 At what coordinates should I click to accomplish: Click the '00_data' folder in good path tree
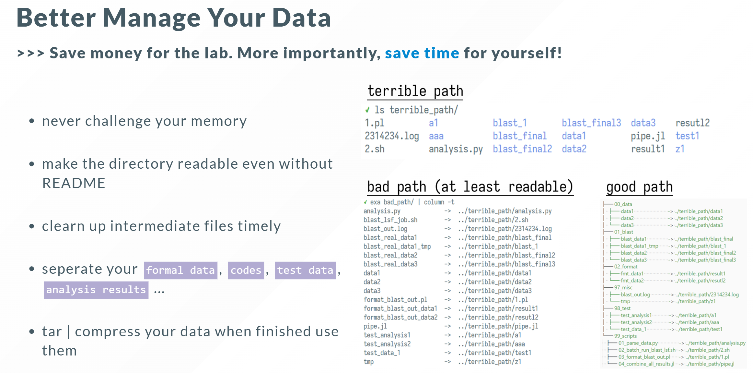(623, 204)
